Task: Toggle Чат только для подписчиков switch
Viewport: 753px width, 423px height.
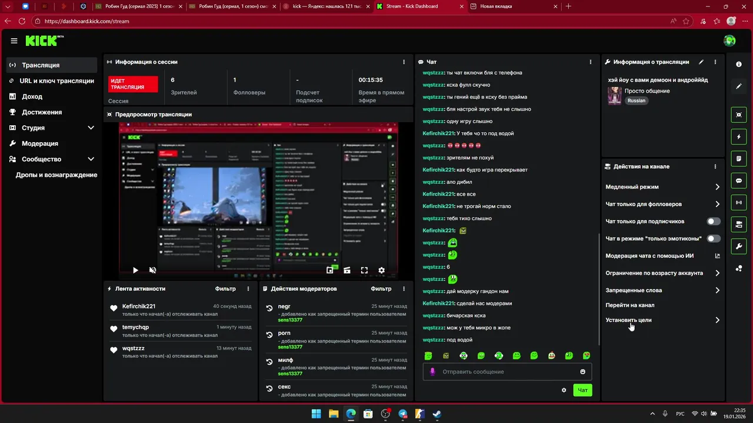Action: pos(714,221)
